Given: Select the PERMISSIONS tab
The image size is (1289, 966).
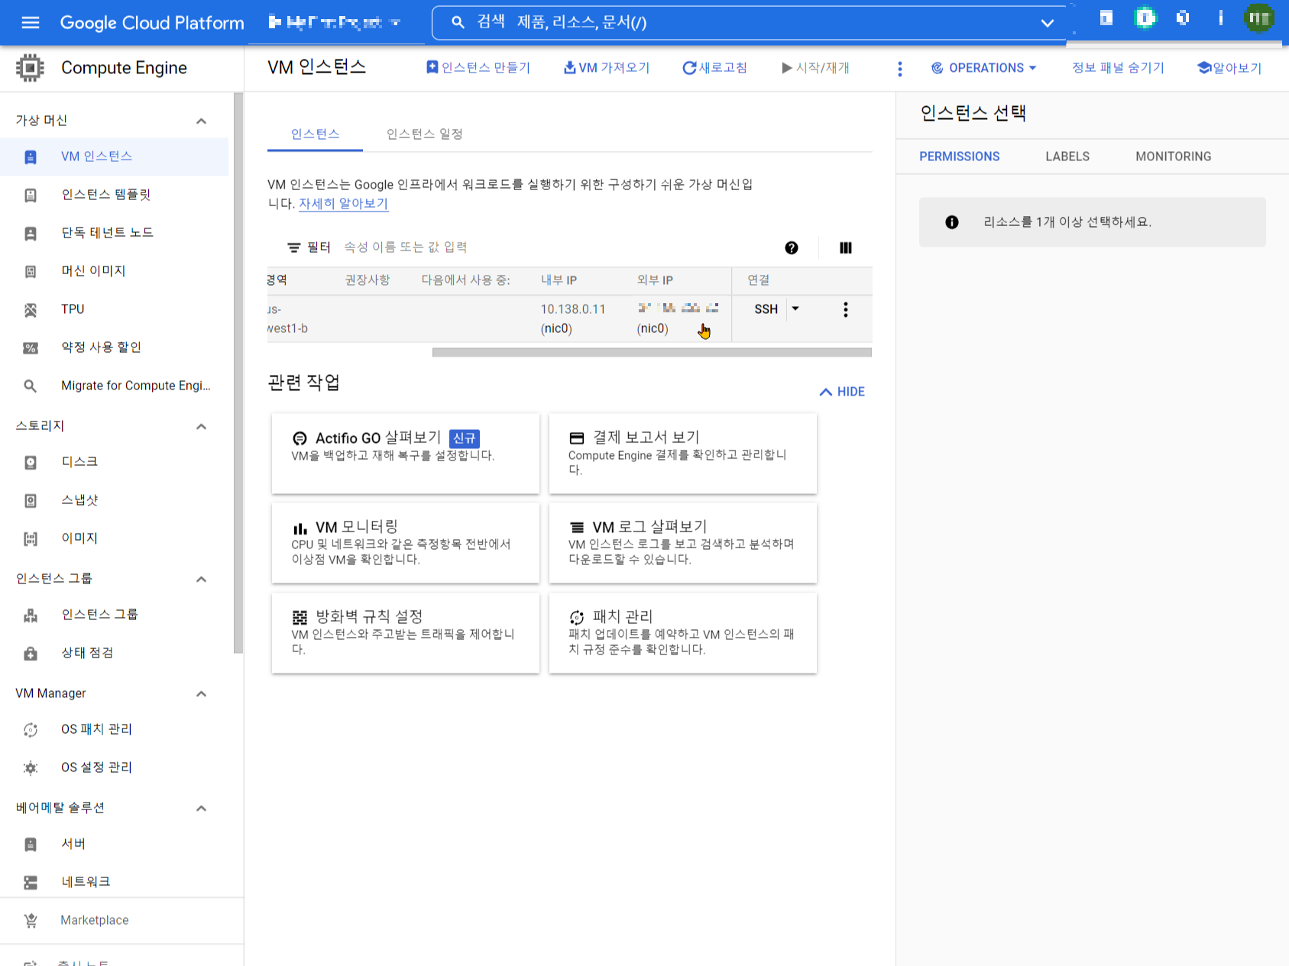Looking at the screenshot, I should 959,157.
